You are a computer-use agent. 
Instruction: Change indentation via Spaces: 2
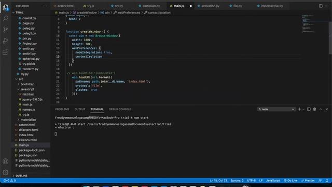point(237,181)
